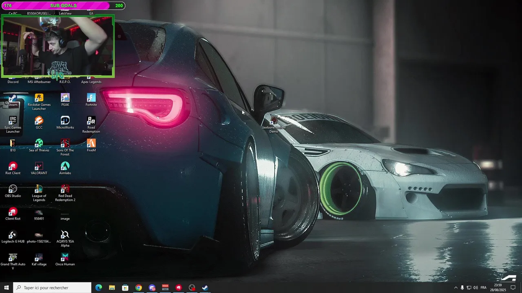Select the Once Human desktop icon

click(x=65, y=260)
